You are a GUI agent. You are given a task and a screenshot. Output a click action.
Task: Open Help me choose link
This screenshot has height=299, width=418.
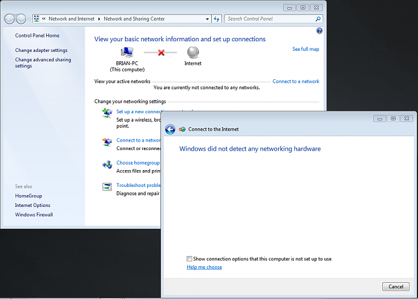(204, 267)
